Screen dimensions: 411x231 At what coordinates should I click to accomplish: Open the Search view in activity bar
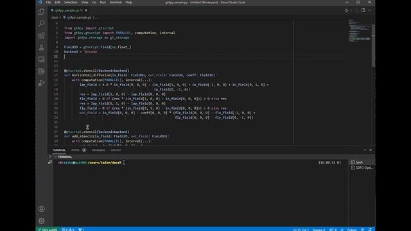41,24
